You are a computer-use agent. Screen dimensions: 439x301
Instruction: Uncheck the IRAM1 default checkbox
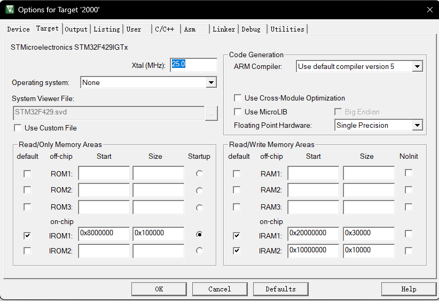pos(237,236)
